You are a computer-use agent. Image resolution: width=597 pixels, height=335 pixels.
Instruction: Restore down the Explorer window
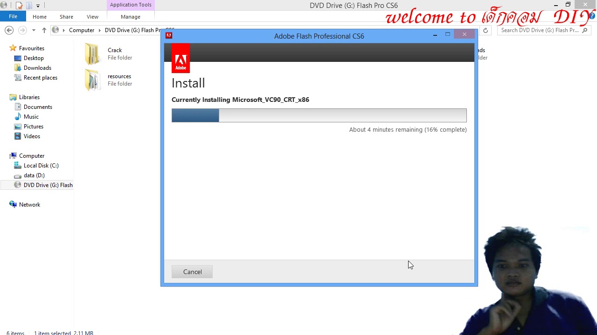click(x=568, y=5)
